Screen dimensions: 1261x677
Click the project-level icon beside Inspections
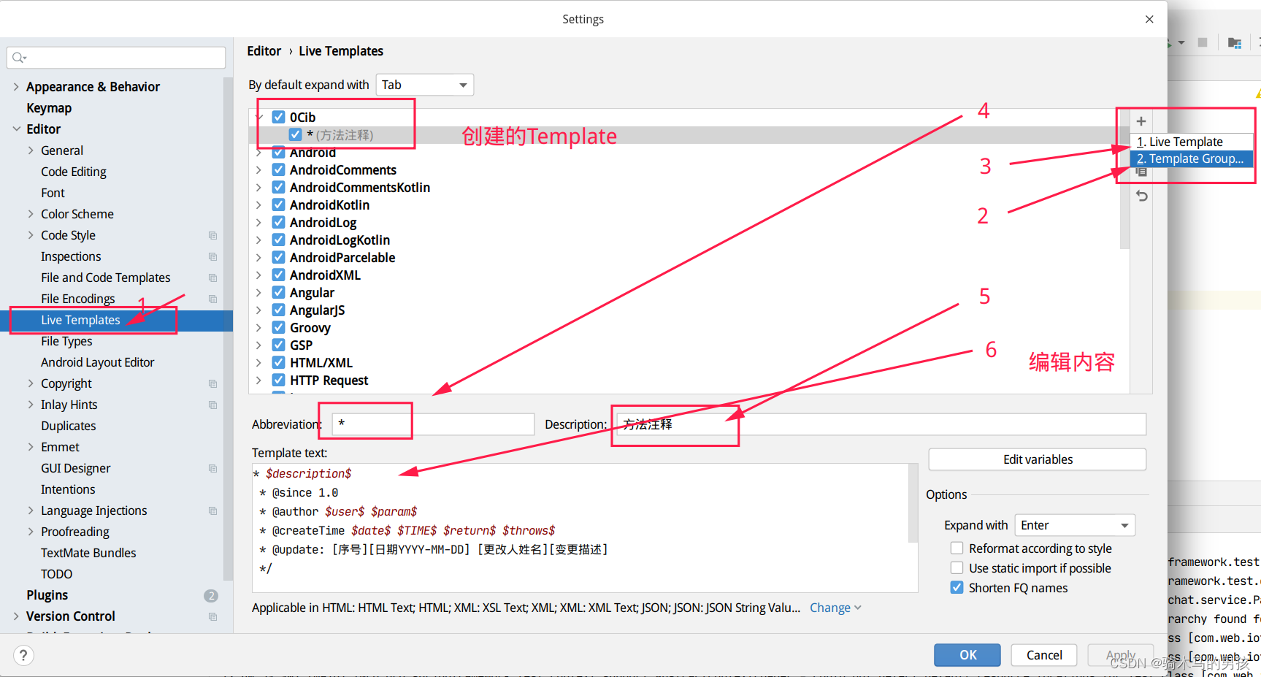tap(212, 256)
